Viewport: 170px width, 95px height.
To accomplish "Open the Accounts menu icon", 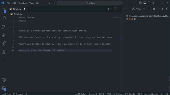I will pyautogui.click(x=4, y=80).
